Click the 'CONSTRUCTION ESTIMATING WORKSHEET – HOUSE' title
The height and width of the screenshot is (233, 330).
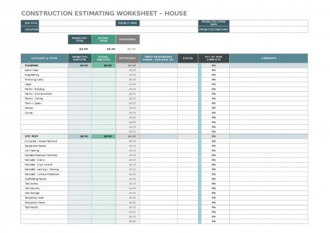tap(104, 13)
